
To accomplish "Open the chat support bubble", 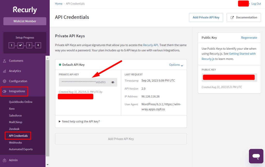I will pyautogui.click(x=256, y=156).
